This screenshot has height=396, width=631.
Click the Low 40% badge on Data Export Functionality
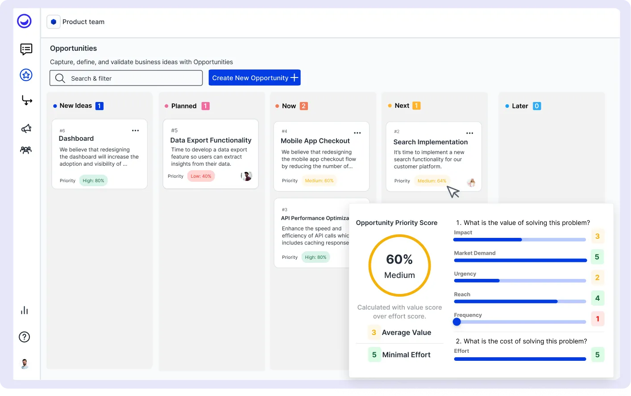[201, 176]
